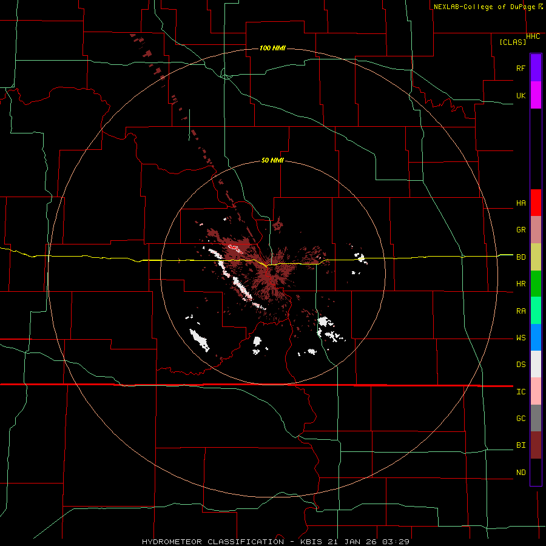Click the UK magenta legend swatch

536,95
